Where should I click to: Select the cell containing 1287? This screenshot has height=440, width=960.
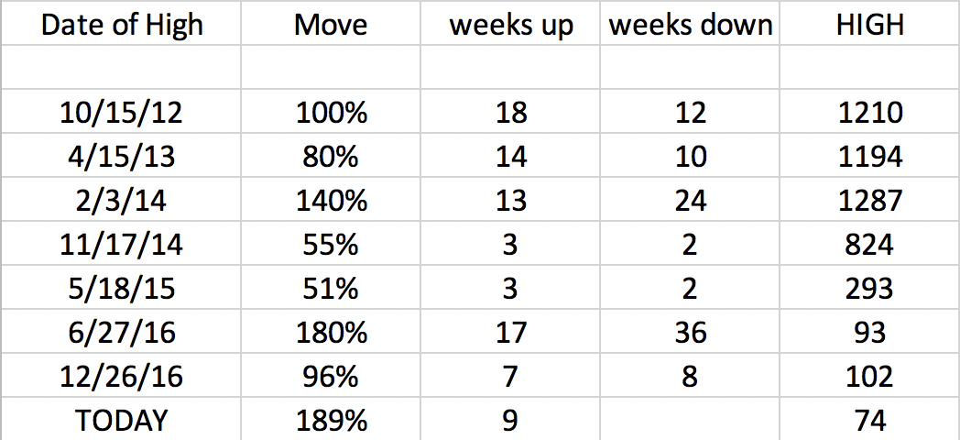(x=870, y=201)
